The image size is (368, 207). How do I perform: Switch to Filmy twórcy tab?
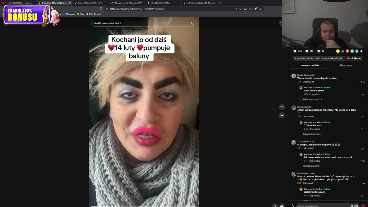(346, 65)
